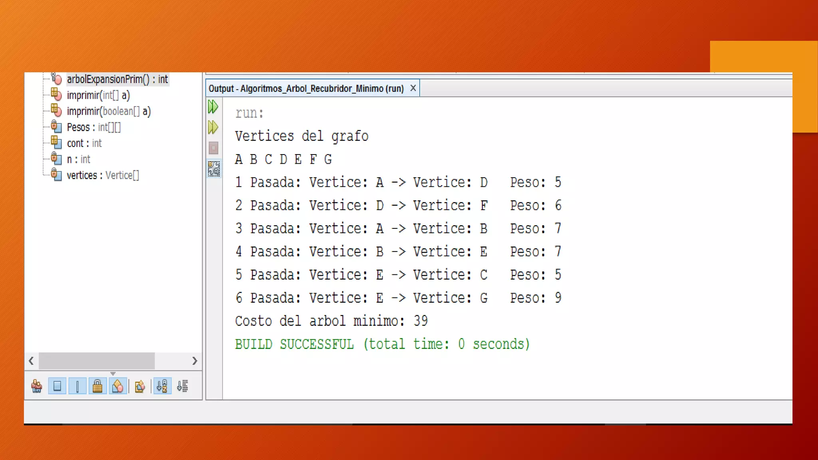818x460 pixels.
Task: Click the Fully Qualified Names icon
Action: click(x=140, y=386)
